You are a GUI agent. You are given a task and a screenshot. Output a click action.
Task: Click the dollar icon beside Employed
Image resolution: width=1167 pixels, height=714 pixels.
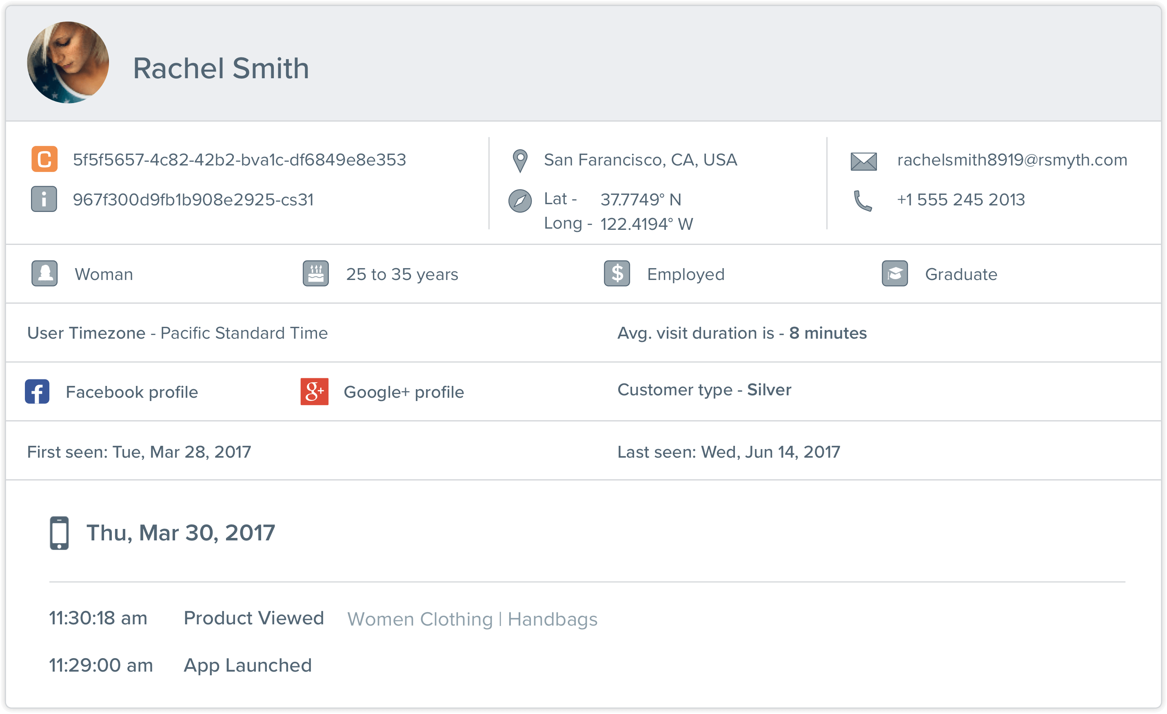coord(616,273)
